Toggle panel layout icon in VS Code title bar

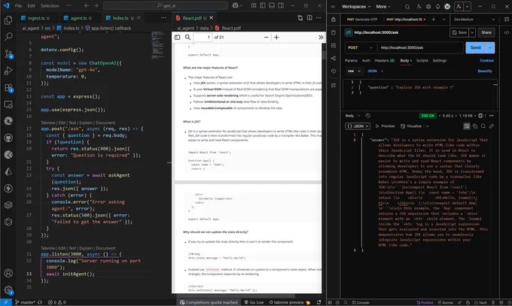pyautogui.click(x=272, y=5)
